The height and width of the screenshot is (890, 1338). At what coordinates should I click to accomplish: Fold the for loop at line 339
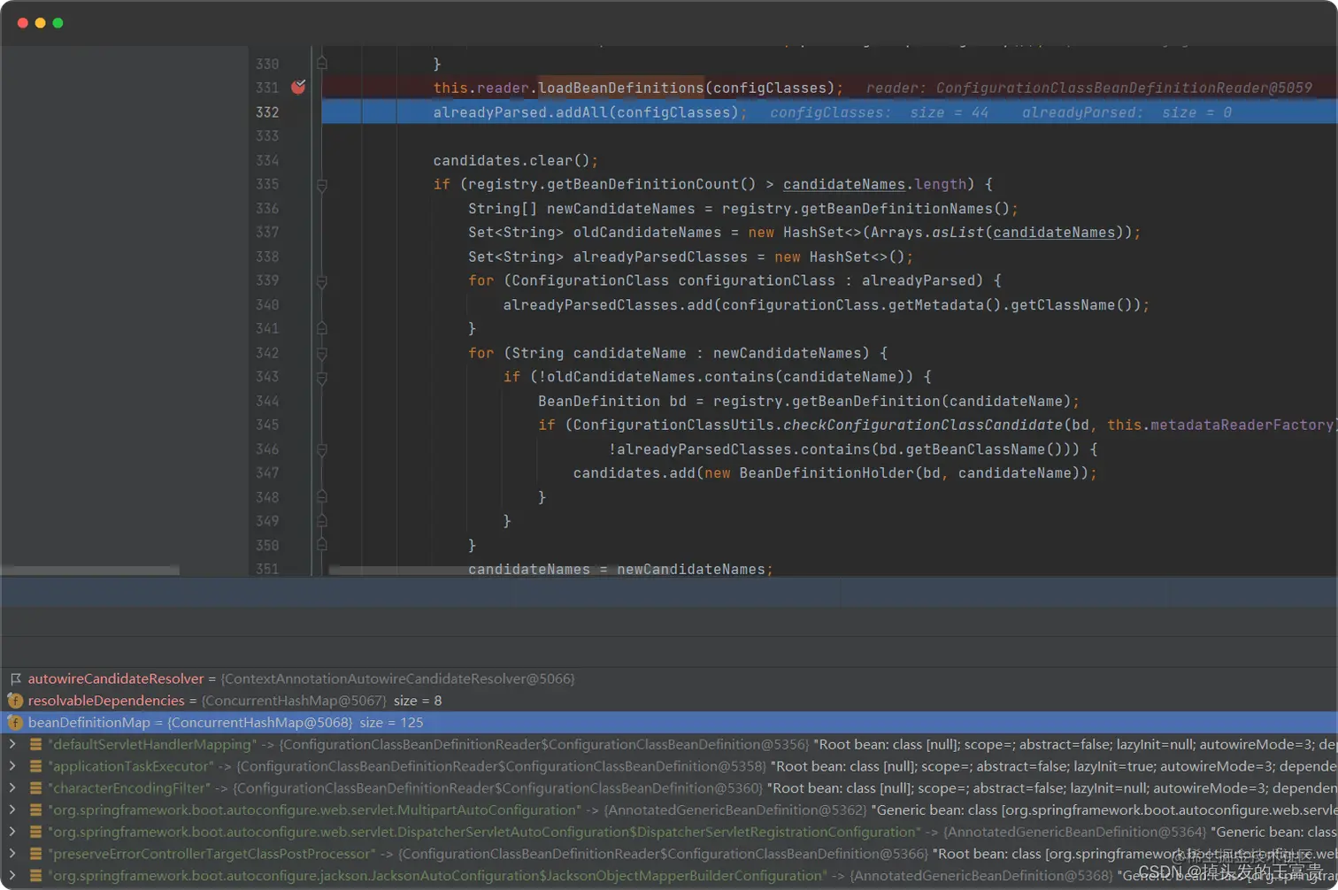click(x=322, y=281)
